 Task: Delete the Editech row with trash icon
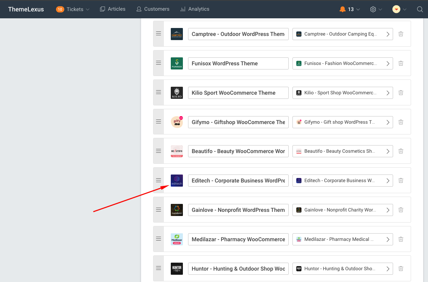coord(401,180)
